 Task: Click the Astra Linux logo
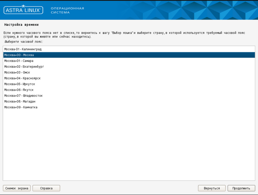coord(23,10)
